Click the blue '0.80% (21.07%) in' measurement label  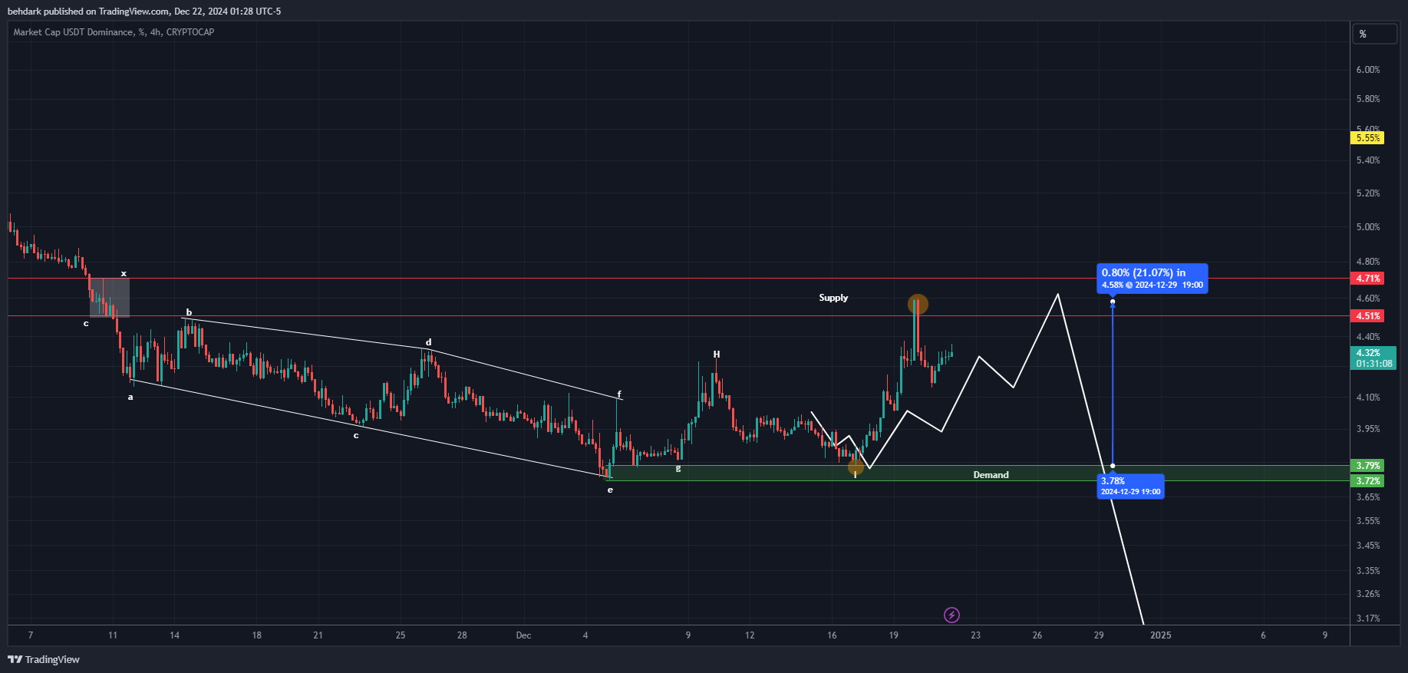pyautogui.click(x=1152, y=278)
